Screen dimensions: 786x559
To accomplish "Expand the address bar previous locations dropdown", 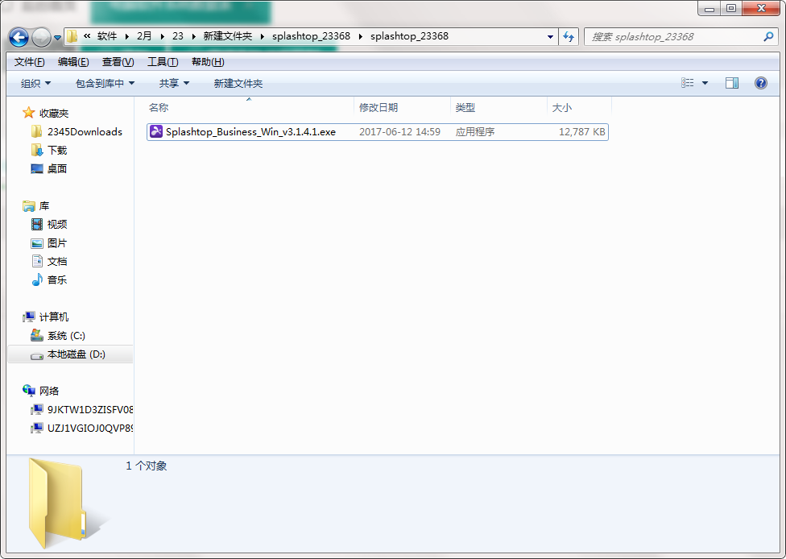I will click(550, 36).
